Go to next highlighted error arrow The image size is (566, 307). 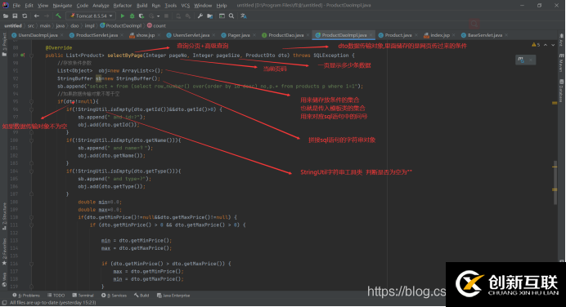(553, 45)
